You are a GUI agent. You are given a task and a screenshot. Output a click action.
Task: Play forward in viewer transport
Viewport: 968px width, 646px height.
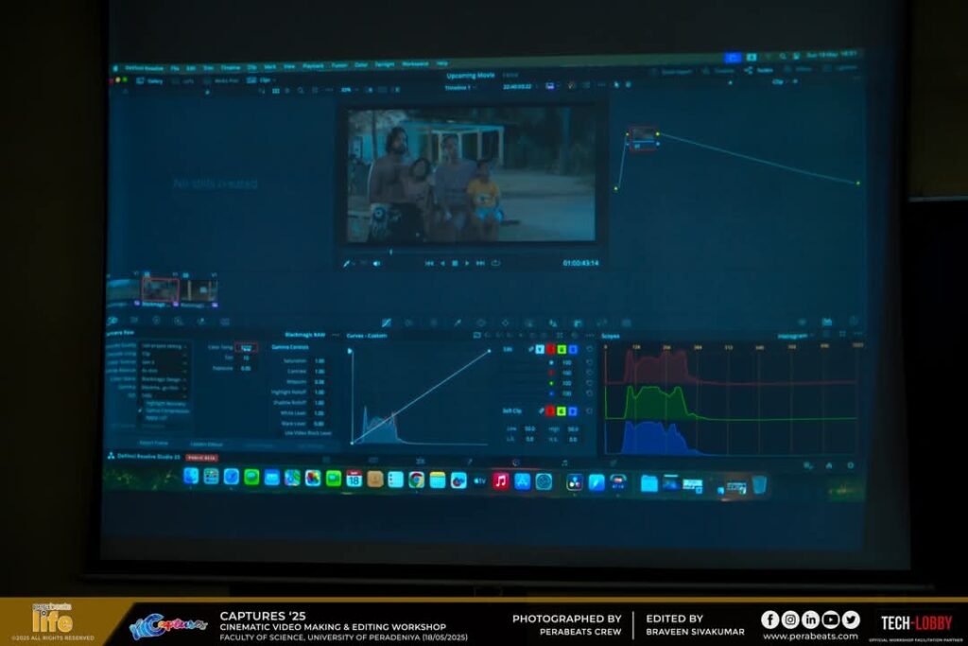467,263
